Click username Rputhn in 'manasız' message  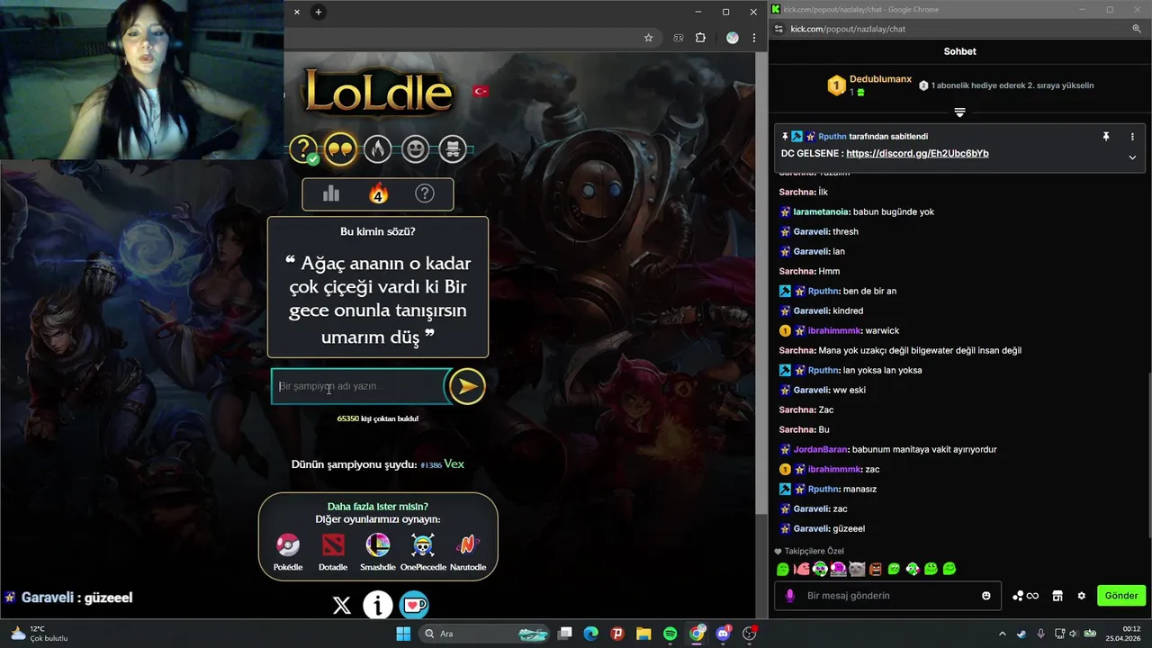pyautogui.click(x=823, y=490)
